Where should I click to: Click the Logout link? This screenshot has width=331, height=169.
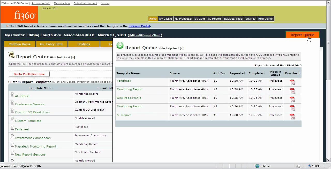coord(105,3)
